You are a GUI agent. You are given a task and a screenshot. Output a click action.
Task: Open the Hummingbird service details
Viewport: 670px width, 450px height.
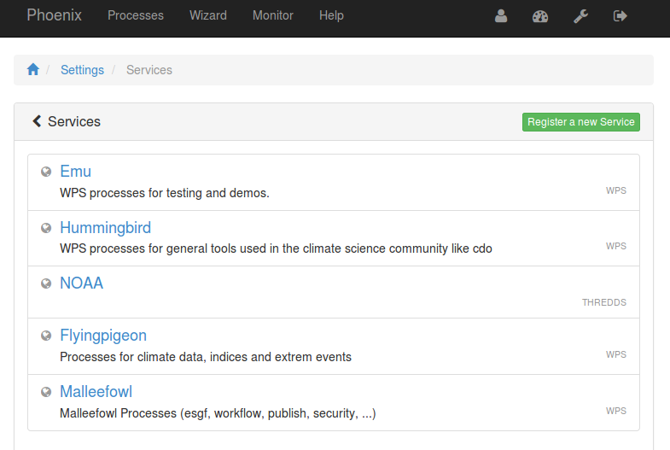[x=105, y=228]
